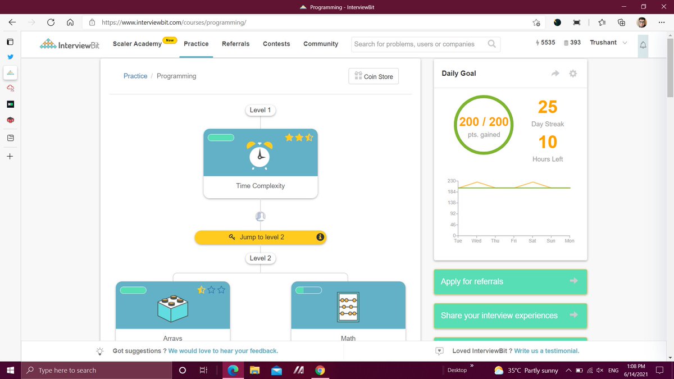The height and width of the screenshot is (379, 674).
Task: Follow the Practice breadcrumb link
Action: click(135, 76)
